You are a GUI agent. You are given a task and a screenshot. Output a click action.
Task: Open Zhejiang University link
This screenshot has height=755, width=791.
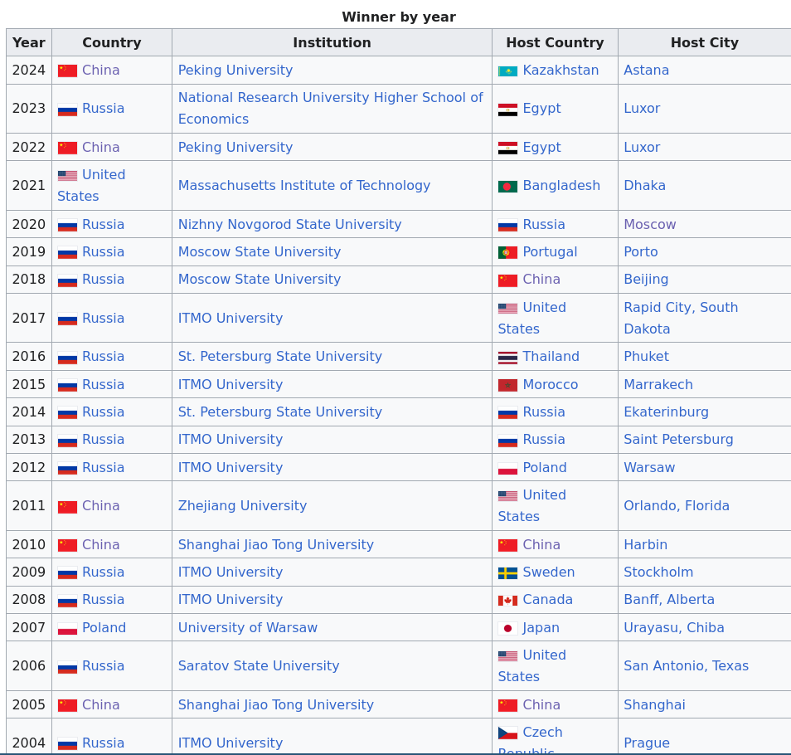(x=242, y=506)
